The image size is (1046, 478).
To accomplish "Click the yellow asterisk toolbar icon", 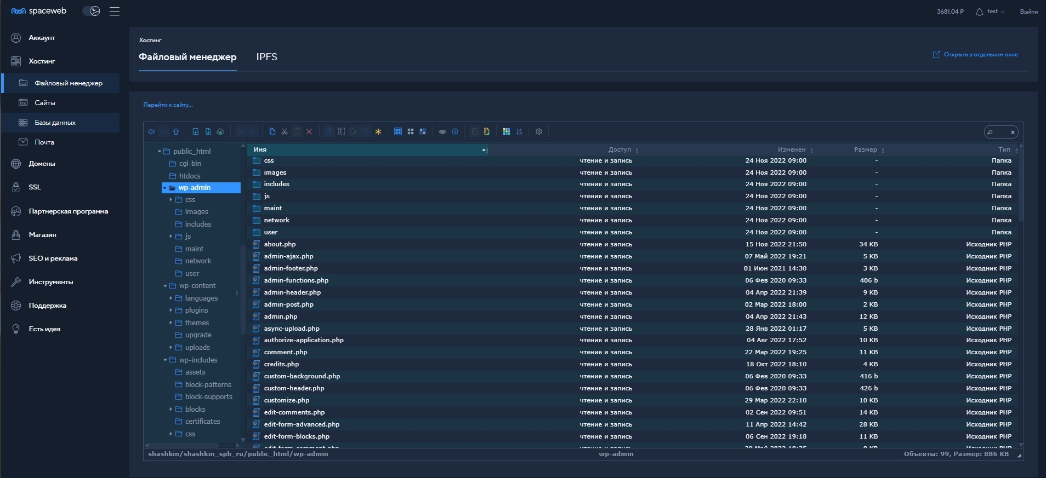I will tap(378, 132).
